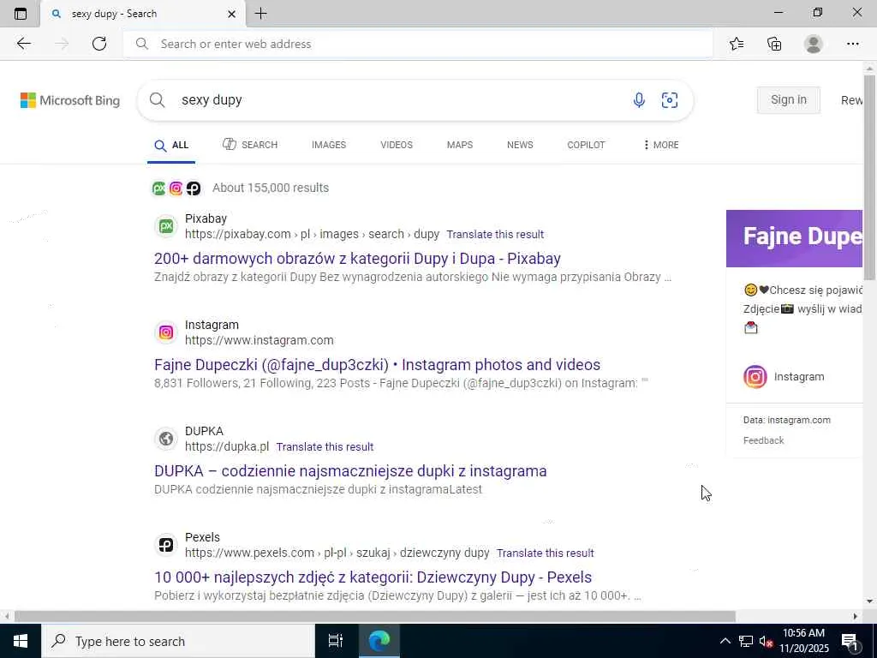877x658 pixels.
Task: Click the Sign in button
Action: tap(788, 100)
